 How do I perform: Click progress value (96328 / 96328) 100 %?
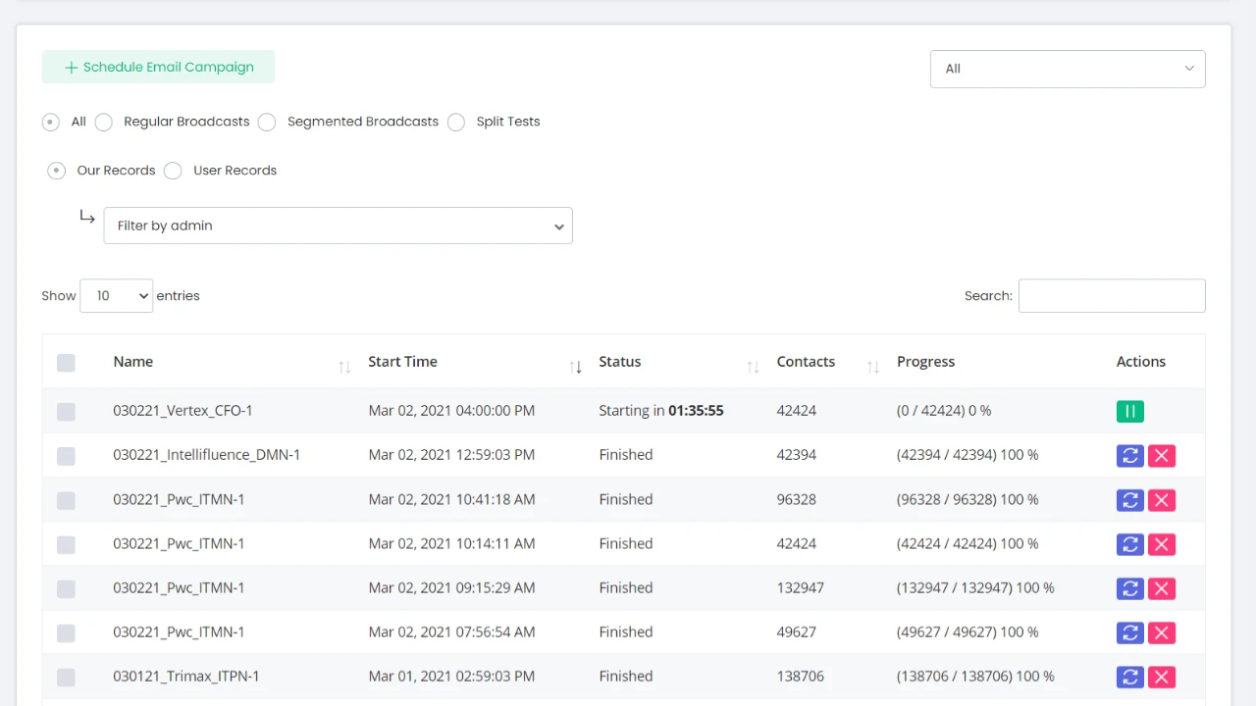[968, 499]
